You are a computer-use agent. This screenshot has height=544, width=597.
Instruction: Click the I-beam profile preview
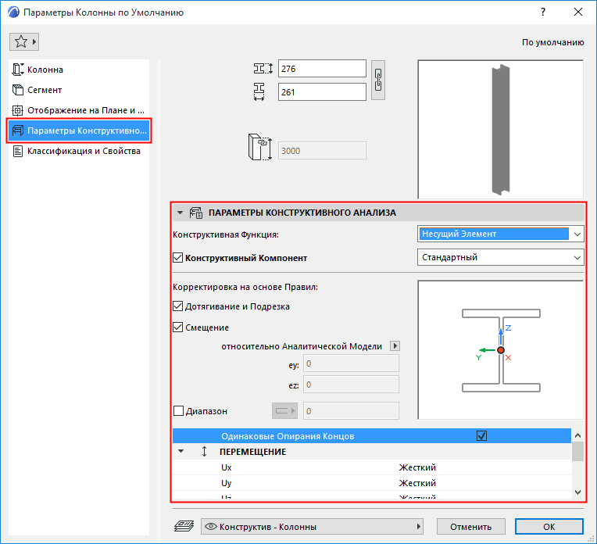point(500,350)
